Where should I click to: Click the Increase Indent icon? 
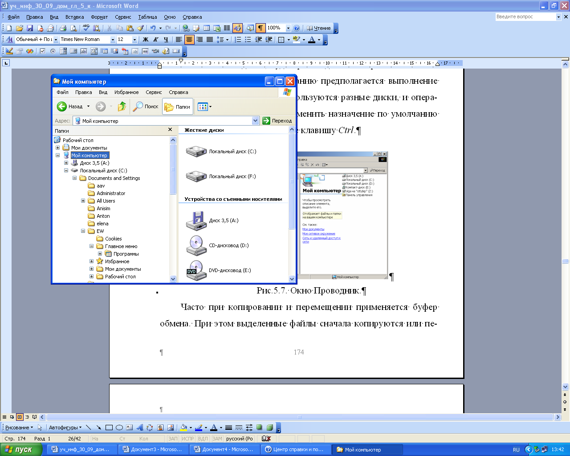point(269,40)
